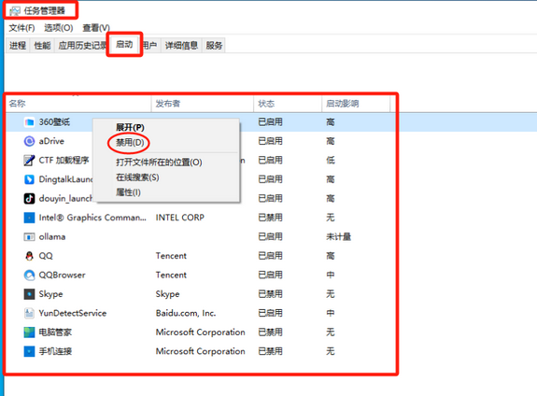Viewport: 537px width, 396px height.
Task: Click the QQBrowser icon
Action: pos(29,275)
